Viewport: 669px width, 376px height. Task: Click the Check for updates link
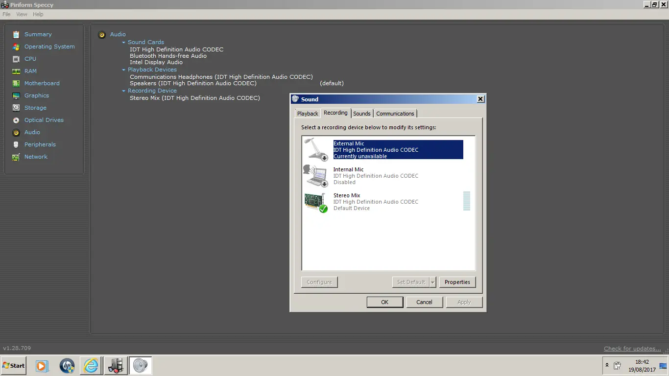pyautogui.click(x=632, y=349)
